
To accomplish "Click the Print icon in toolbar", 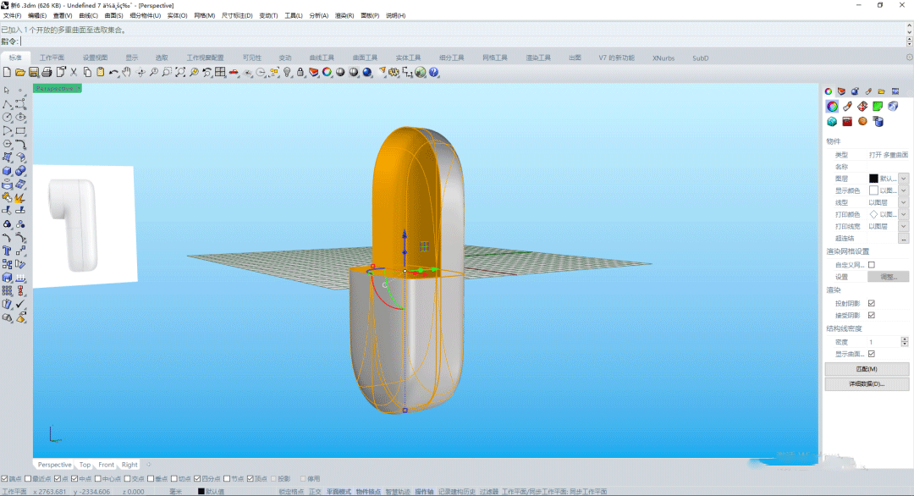I will pyautogui.click(x=47, y=73).
